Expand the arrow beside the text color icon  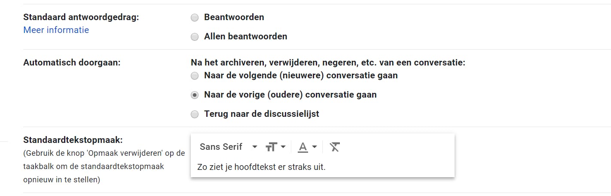(315, 147)
